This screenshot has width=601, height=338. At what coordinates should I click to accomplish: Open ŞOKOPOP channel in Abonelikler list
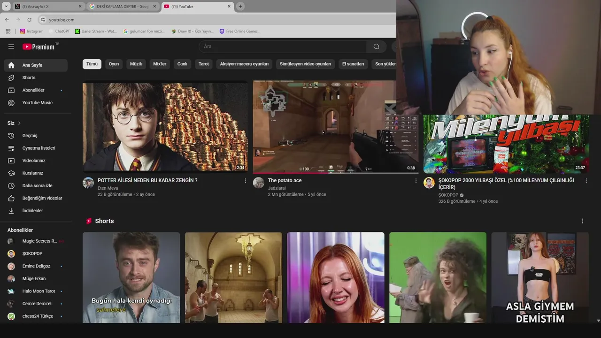pos(36,253)
